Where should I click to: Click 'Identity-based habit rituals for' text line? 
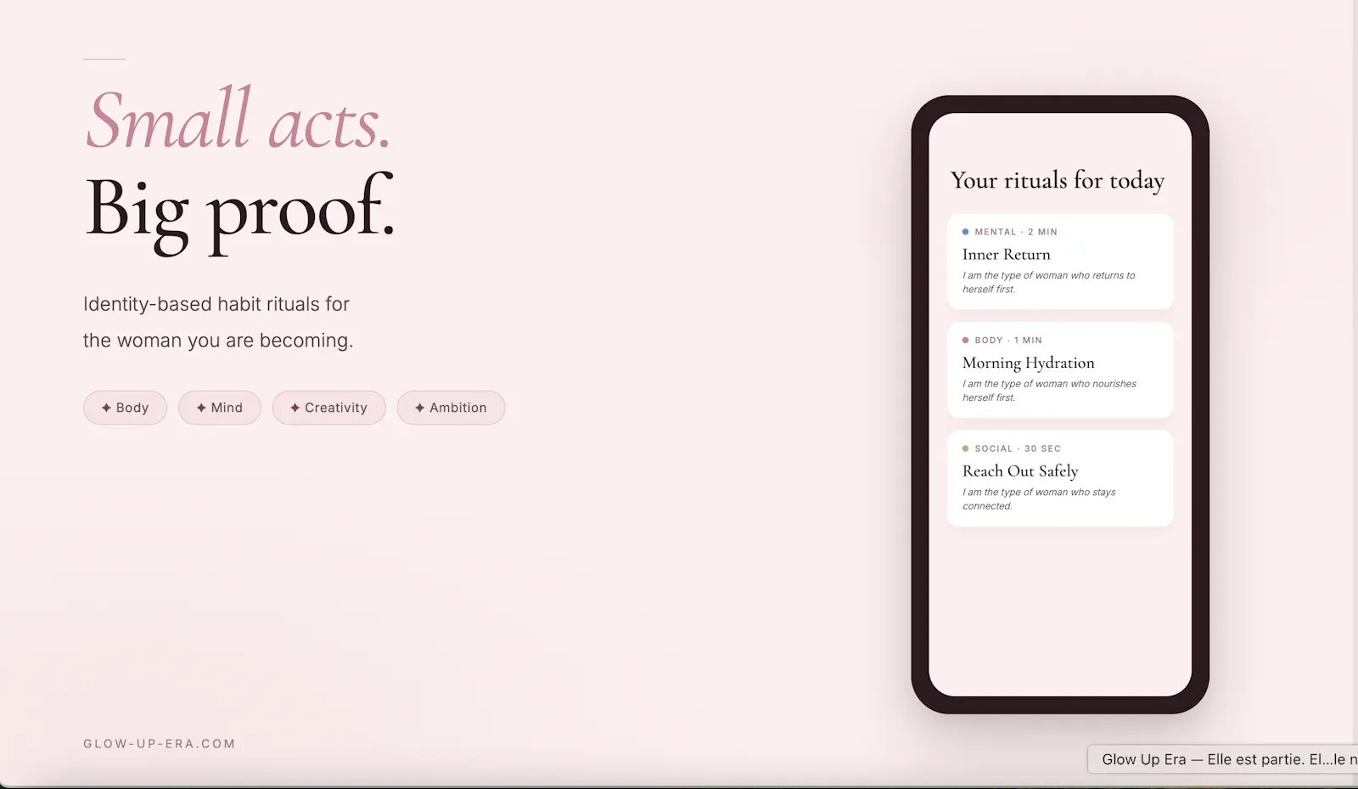coord(216,304)
